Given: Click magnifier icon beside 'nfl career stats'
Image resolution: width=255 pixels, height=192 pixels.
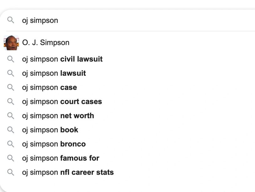Looking at the screenshot, I should pyautogui.click(x=11, y=172).
